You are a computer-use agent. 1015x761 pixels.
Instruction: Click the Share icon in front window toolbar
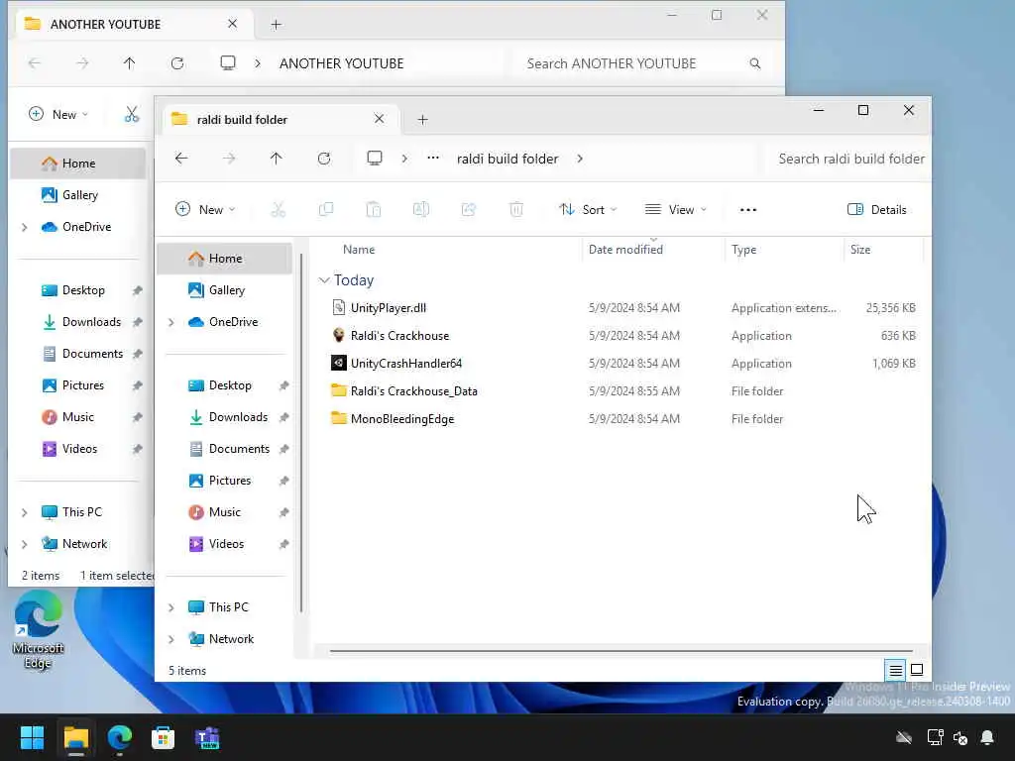coord(469,209)
